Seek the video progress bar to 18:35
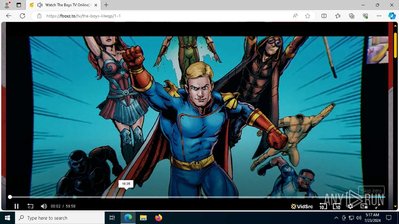The height and width of the screenshot is (224, 399). (x=126, y=197)
